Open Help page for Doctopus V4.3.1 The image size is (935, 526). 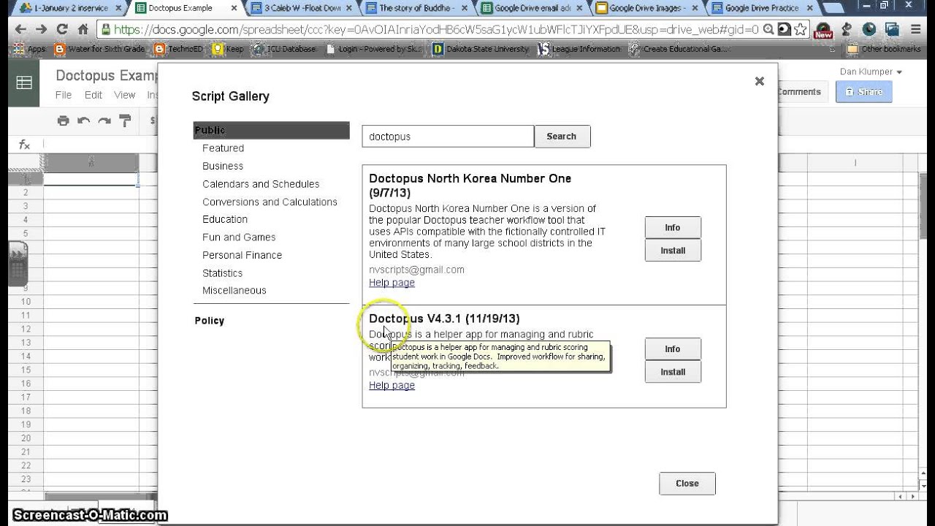[x=392, y=386]
